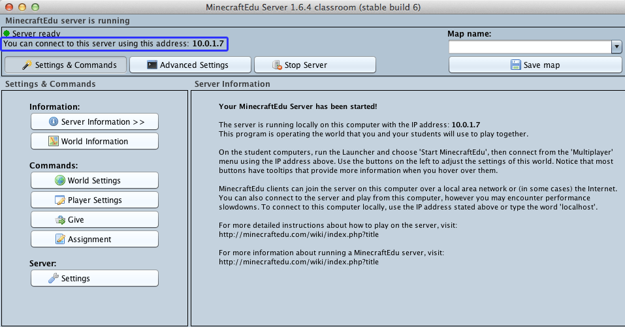
Task: Show Server Information panel
Action: [x=95, y=121]
